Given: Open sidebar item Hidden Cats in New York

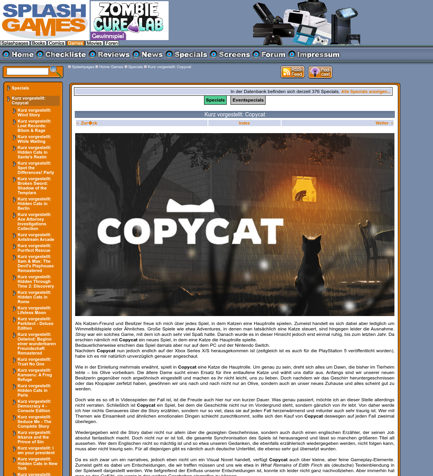Looking at the screenshot, I should 37,464.
